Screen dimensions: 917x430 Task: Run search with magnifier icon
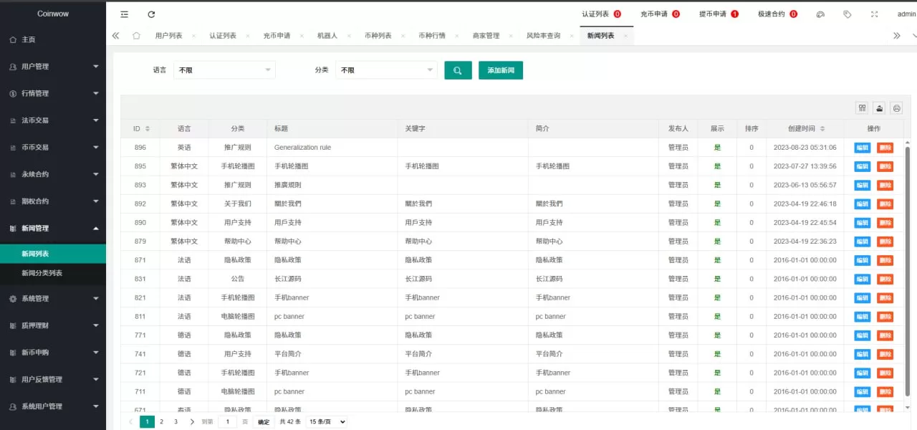click(458, 70)
